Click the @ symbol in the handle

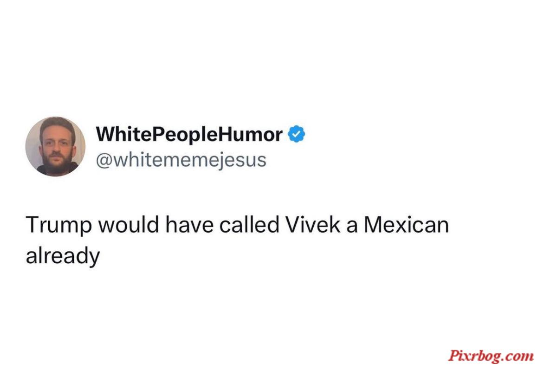pos(103,161)
